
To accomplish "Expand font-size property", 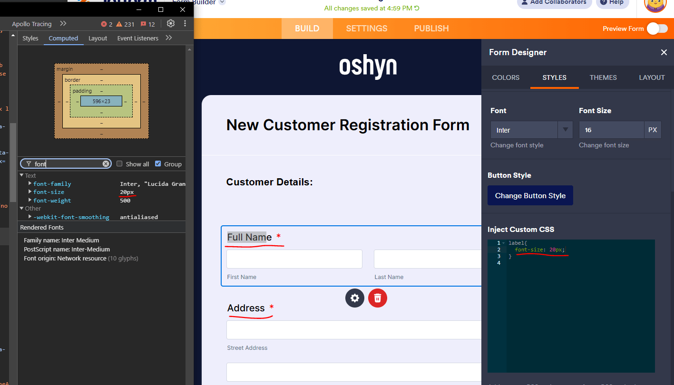I will (30, 192).
